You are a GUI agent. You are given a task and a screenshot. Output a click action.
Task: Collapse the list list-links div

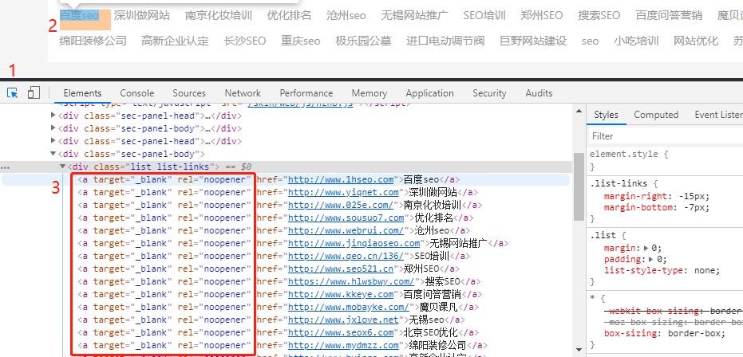click(62, 167)
